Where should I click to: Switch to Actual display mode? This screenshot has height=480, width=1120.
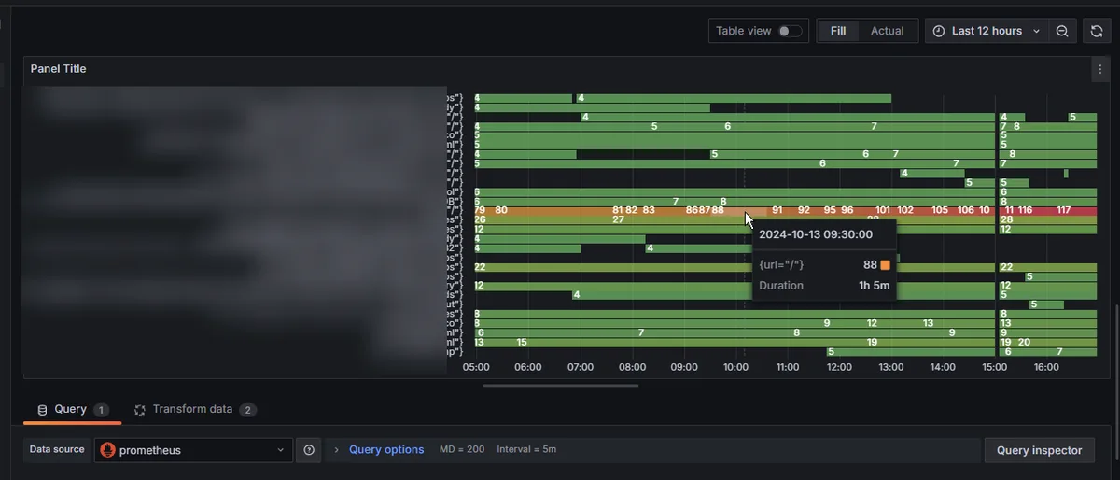[x=887, y=31]
